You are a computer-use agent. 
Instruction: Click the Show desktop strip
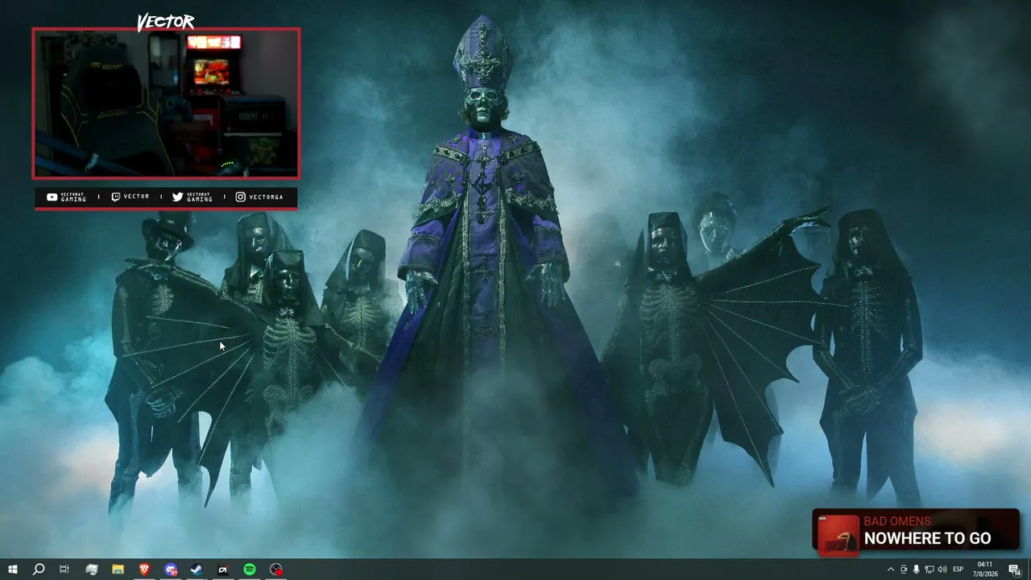coord(1029,570)
